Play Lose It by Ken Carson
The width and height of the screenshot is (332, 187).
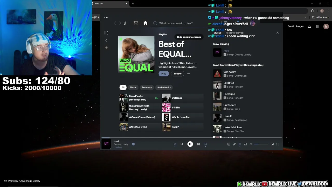[246, 118]
